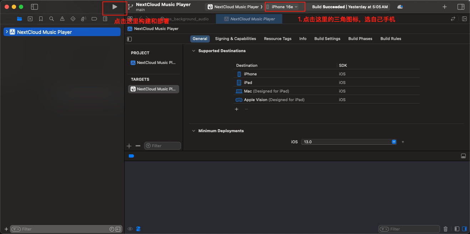
Task: Open the iOS 13.0 minimum deployment dropdown
Action: pyautogui.click(x=349, y=142)
